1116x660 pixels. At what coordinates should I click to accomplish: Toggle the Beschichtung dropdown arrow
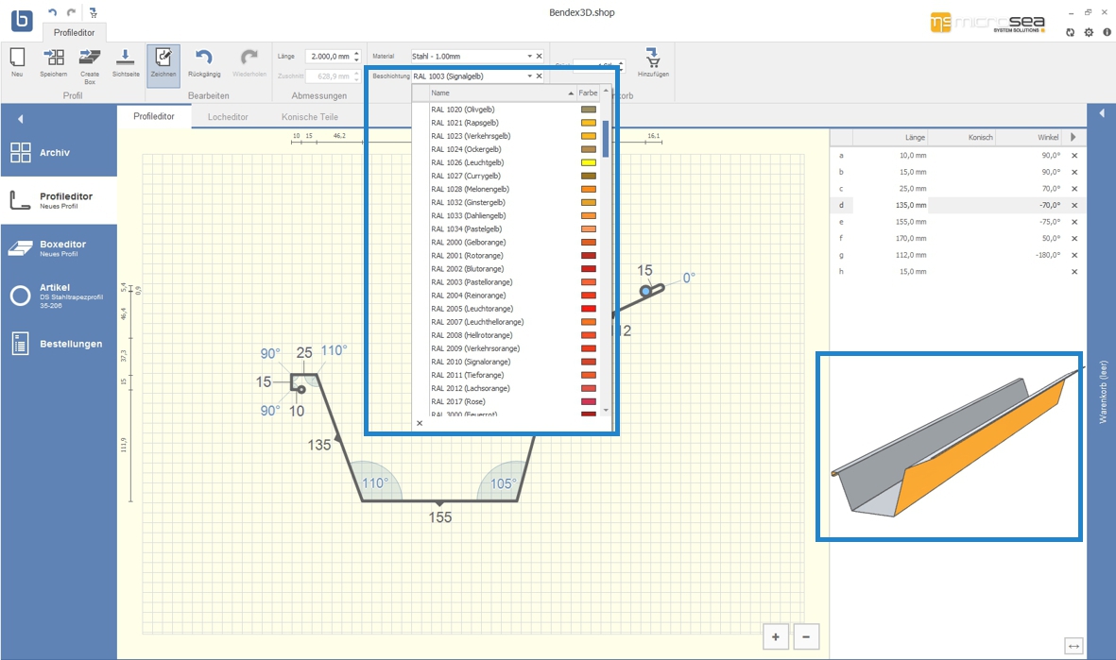pyautogui.click(x=529, y=76)
